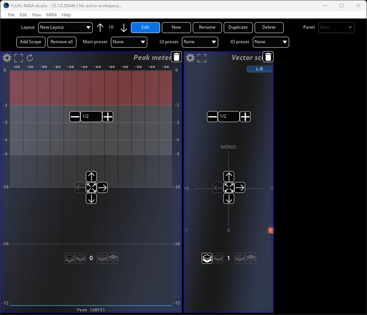Screen dimensions: 367x315
Task: Move Vector scope down with arrow
Action: coord(229,199)
